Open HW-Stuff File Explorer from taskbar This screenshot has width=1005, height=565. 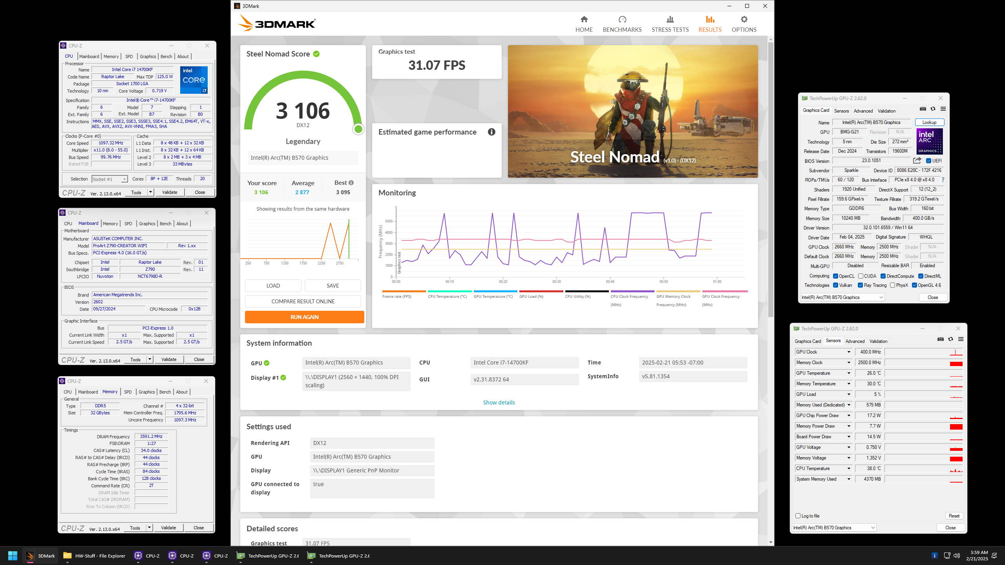(94, 556)
